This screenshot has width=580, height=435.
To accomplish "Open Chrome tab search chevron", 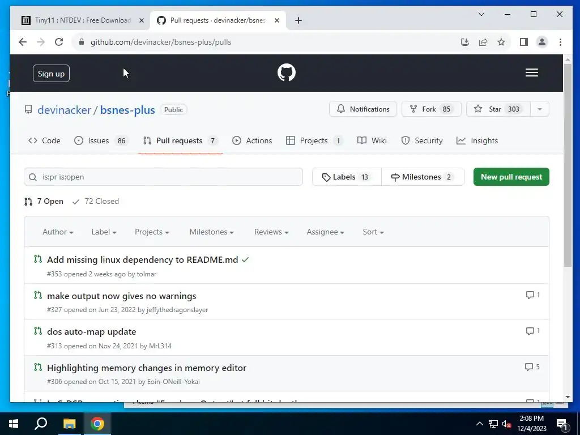I will [481, 14].
